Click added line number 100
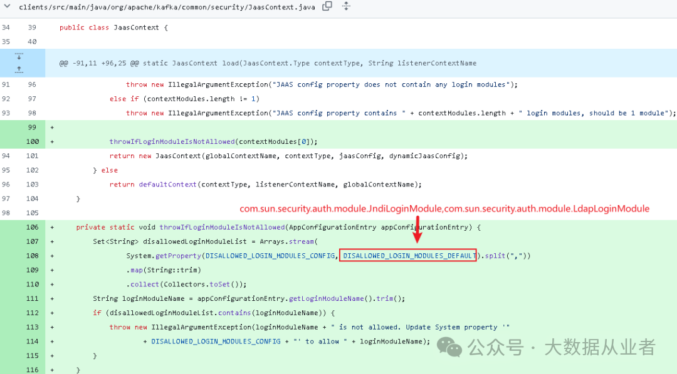677x374 pixels. coord(33,141)
